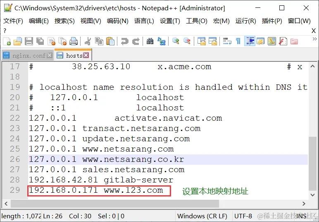Close the hosts tab

coord(86,55)
